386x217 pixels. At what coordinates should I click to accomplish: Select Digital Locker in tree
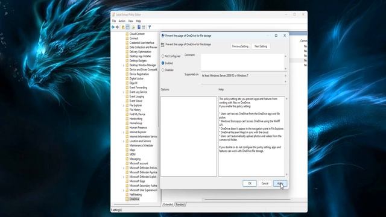(136, 79)
